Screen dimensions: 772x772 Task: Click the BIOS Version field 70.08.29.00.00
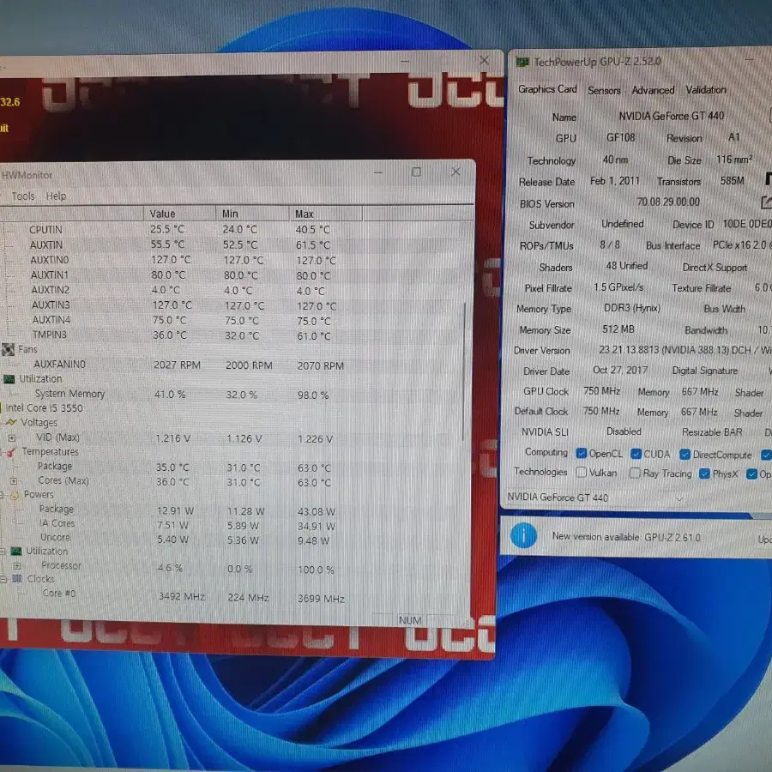tap(668, 202)
